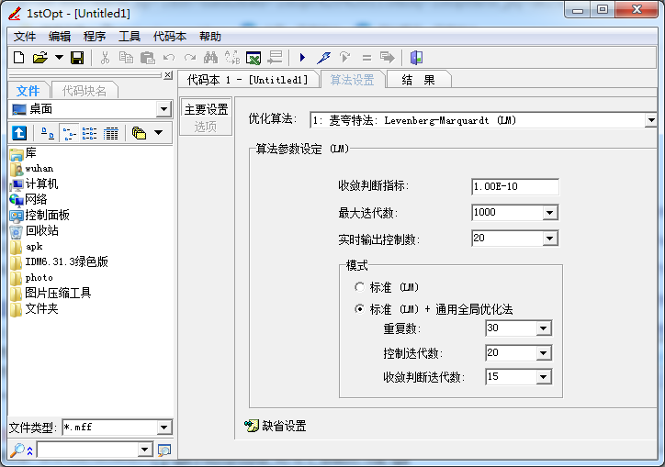Expand the arrow beside the folders icon
Viewport: 665px width, 467px height.
159,133
